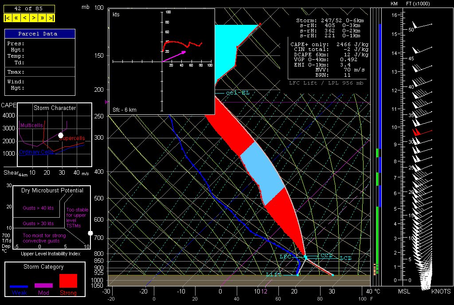
Task: Click the fast forward double-arrow button
Action: pos(43,18)
